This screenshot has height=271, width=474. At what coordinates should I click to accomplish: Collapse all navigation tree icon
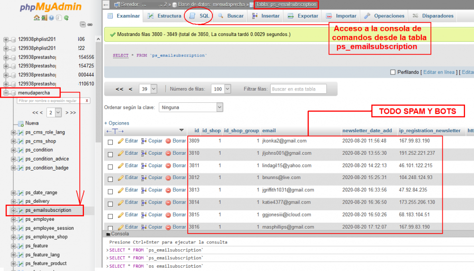[x=83, y=25]
